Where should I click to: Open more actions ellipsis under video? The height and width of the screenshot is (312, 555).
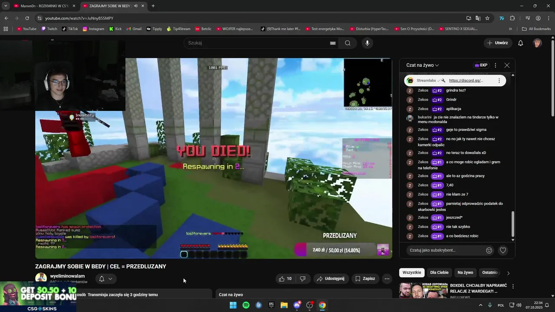(387, 279)
